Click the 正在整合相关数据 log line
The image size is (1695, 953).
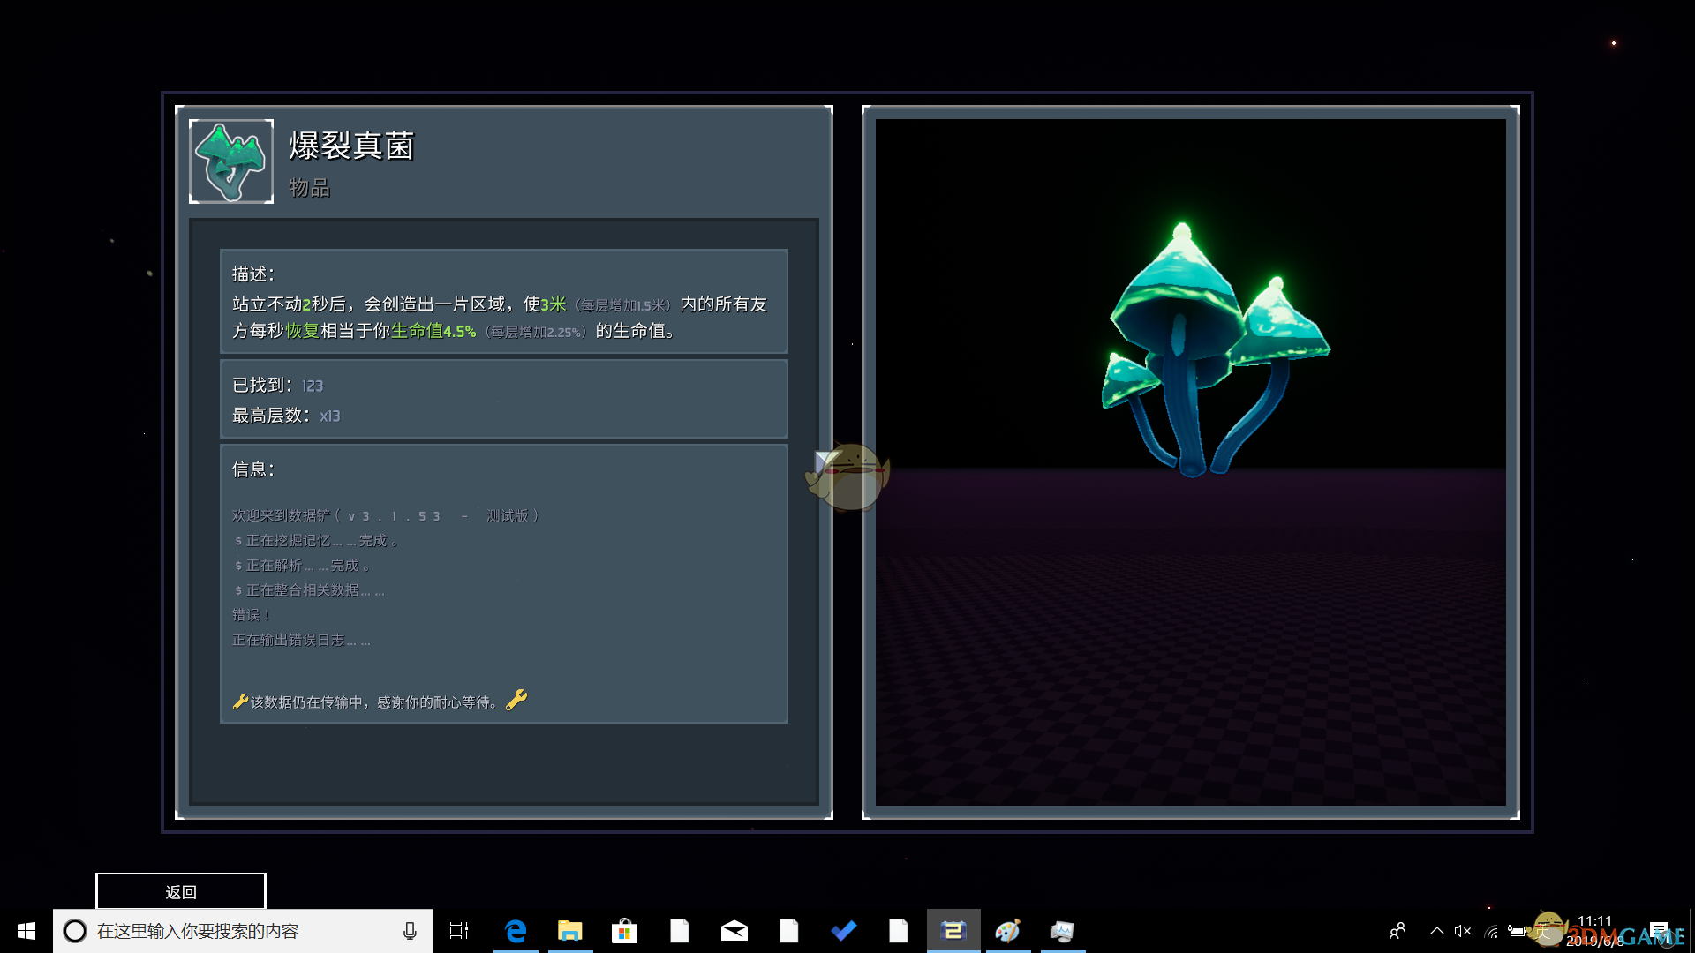[x=309, y=589]
